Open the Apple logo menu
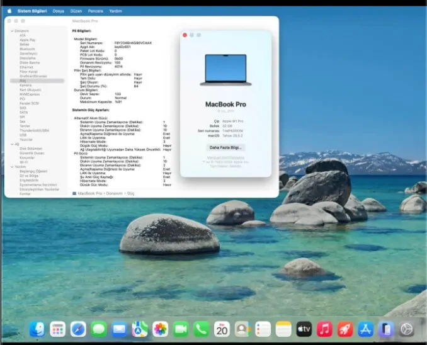 point(9,11)
